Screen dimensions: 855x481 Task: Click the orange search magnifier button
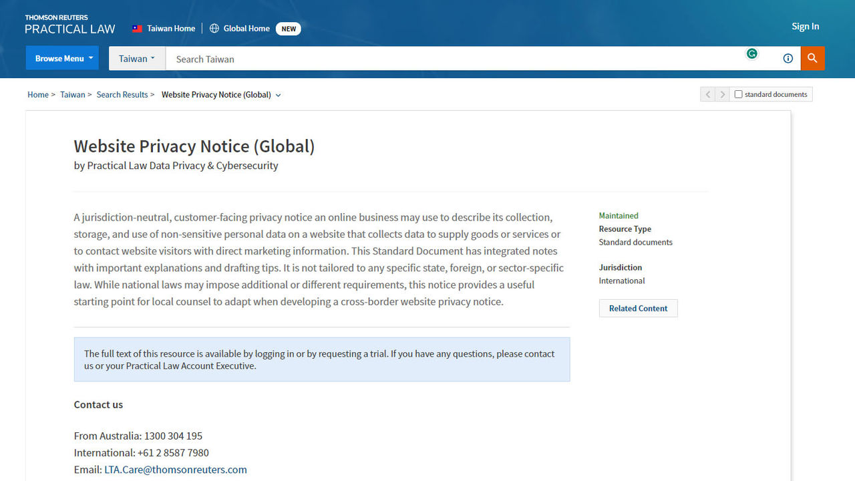coord(812,58)
